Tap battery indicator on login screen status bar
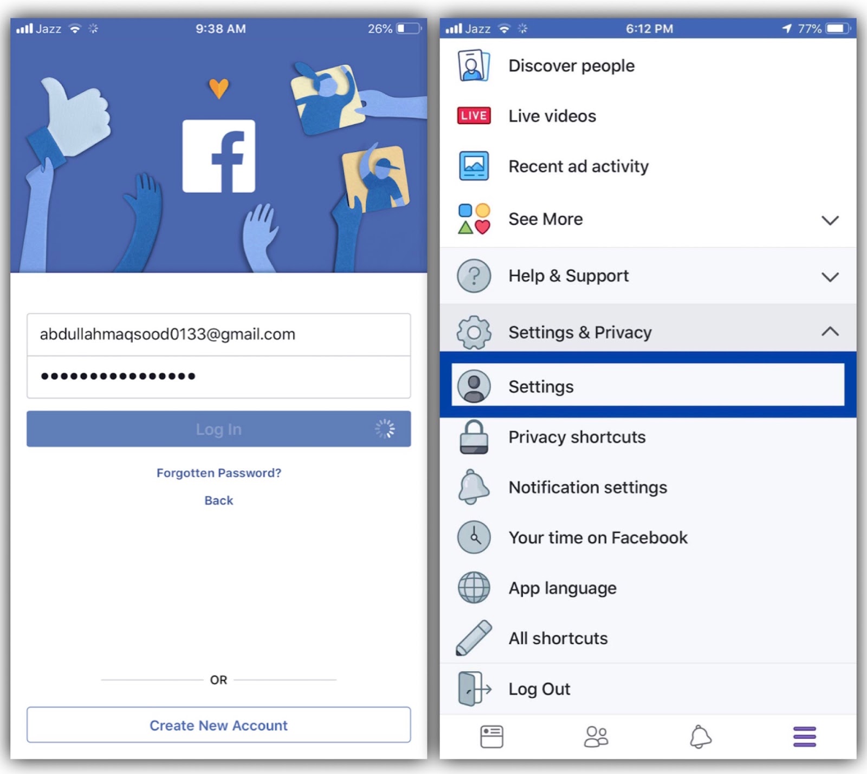867x774 pixels. point(409,28)
